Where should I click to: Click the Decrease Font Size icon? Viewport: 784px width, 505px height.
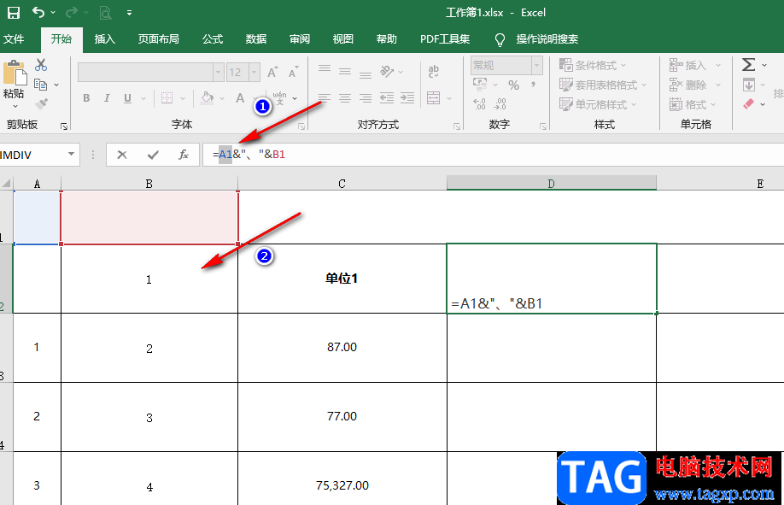(x=294, y=73)
